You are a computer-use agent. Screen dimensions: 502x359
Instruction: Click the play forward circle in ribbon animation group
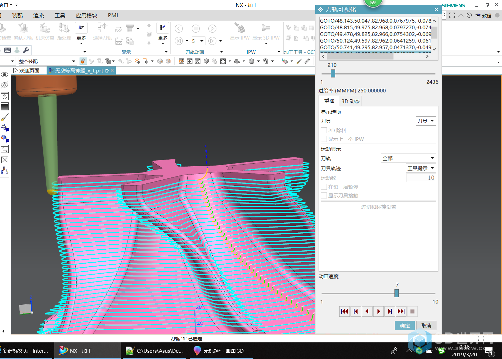pos(212,29)
